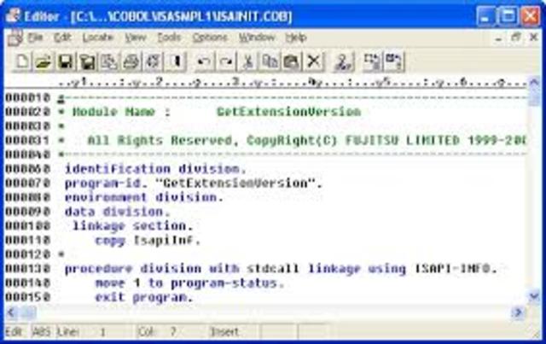Restore the inner document window

[x=516, y=38]
